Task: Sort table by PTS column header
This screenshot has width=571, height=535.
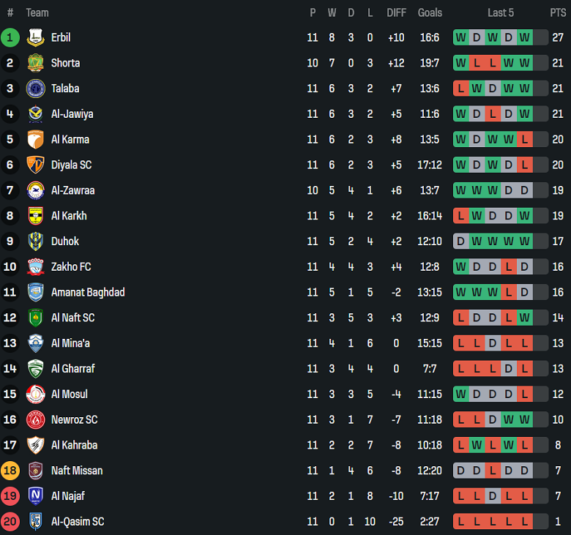Action: point(558,12)
